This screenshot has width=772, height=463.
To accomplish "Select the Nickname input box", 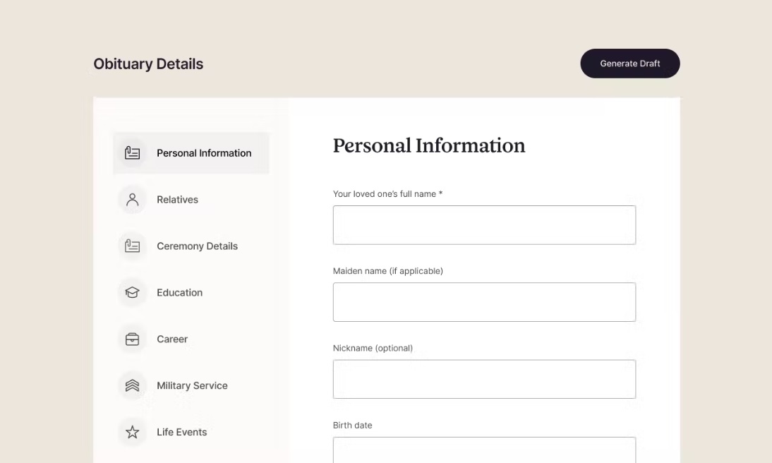I will [484, 379].
